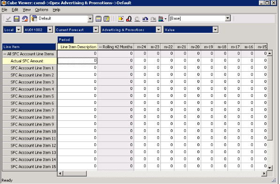Save the view with the floppy disk icon
280x184 pixels.
click(x=16, y=19)
